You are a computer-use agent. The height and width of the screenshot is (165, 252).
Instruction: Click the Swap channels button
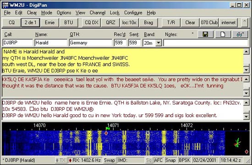(110, 160)
